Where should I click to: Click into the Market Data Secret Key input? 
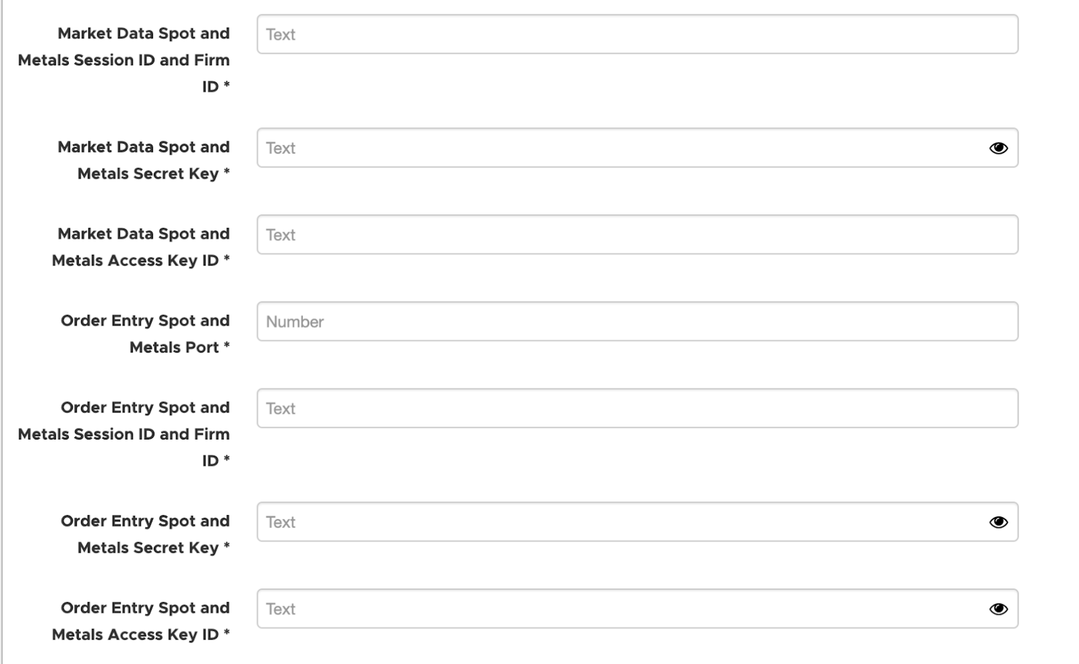[638, 148]
